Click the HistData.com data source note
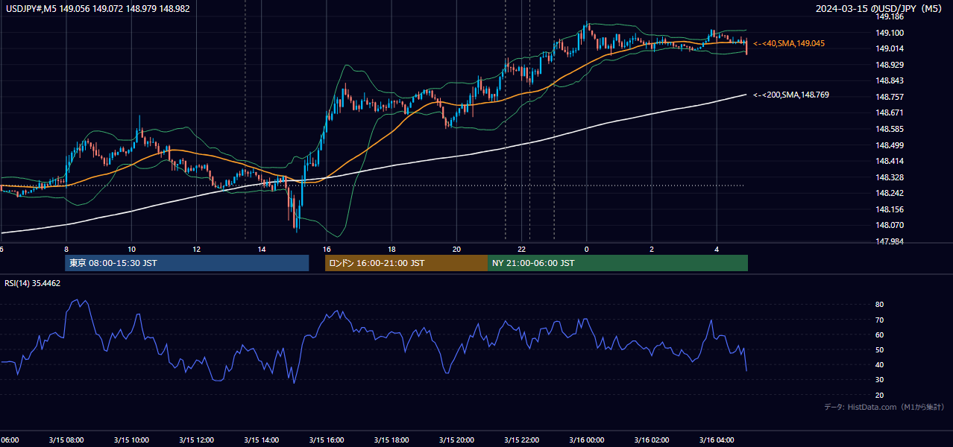Image resolution: width=953 pixels, height=447 pixels. click(884, 407)
